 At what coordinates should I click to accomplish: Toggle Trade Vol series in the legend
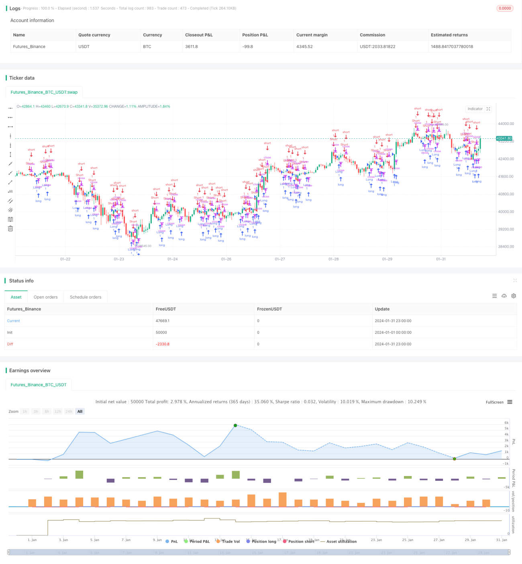click(228, 541)
